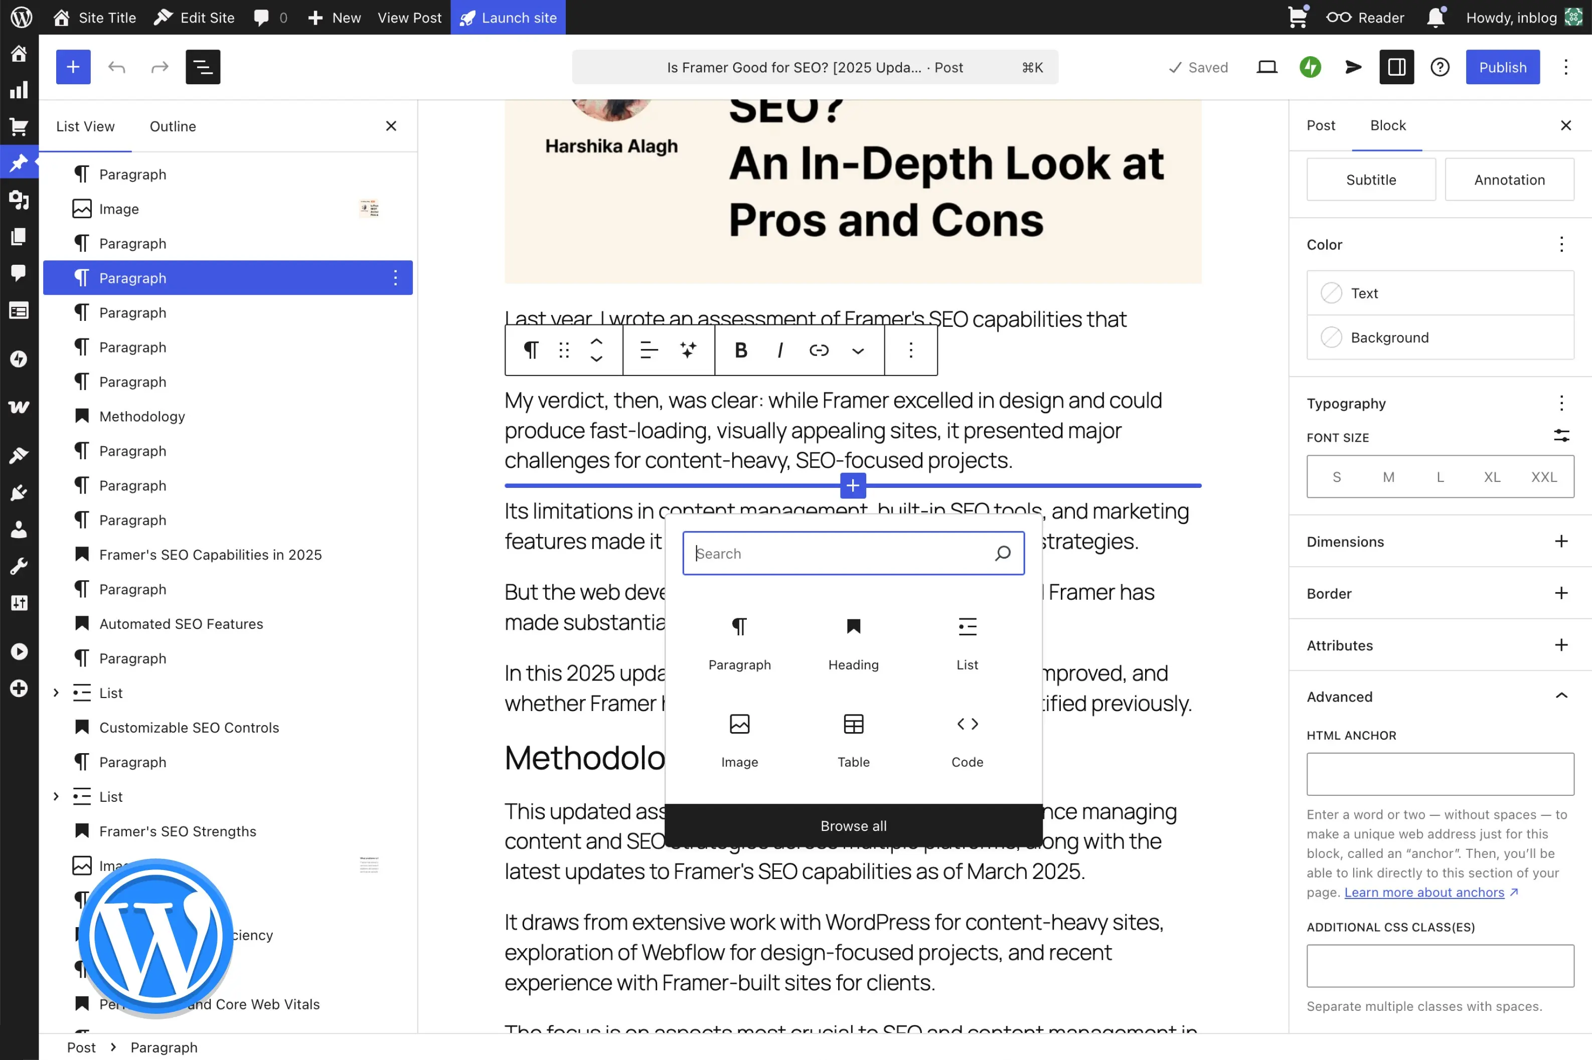Screen dimensions: 1592x1060
Task: Move the block down with the down arrow
Action: tap(596, 359)
